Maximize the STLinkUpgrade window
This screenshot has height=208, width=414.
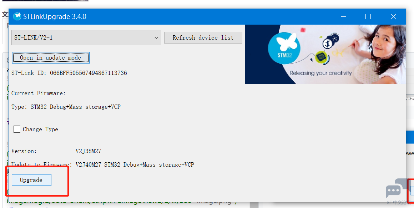(x=368, y=17)
